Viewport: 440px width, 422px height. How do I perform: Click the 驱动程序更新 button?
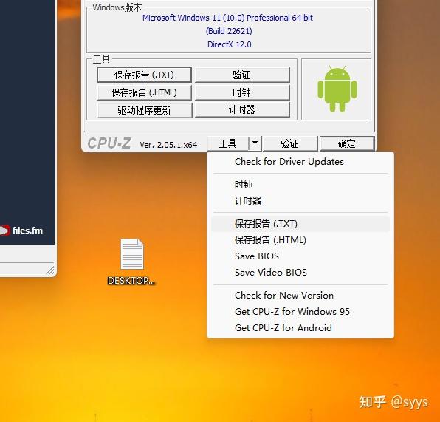[x=145, y=110]
